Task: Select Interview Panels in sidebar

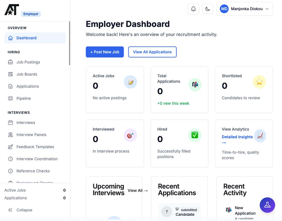Action: point(31,135)
